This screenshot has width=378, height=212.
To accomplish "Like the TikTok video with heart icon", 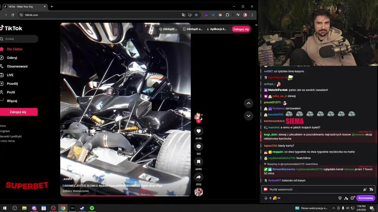I will 198,131.
